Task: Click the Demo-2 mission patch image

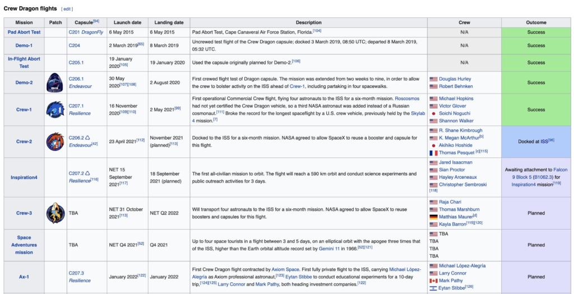Action: click(55, 82)
